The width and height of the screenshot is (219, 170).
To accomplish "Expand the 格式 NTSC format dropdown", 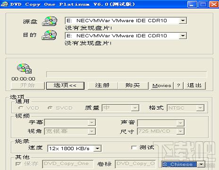I will pyautogui.click(x=200, y=108).
